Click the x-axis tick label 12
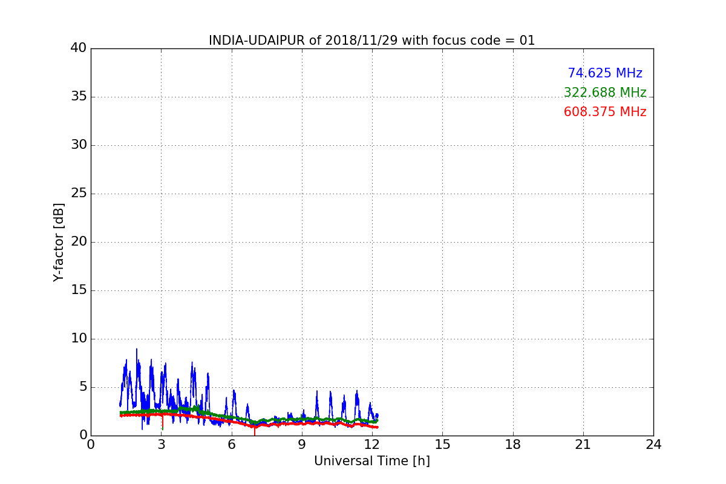The height and width of the screenshot is (484, 726). point(372,445)
